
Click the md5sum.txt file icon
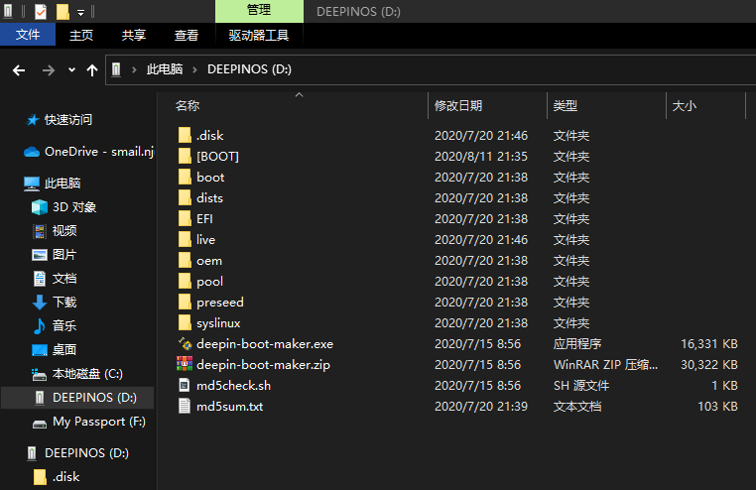[185, 406]
